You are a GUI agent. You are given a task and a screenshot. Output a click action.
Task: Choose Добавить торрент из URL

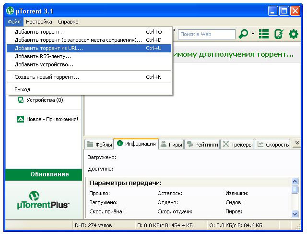pos(48,48)
